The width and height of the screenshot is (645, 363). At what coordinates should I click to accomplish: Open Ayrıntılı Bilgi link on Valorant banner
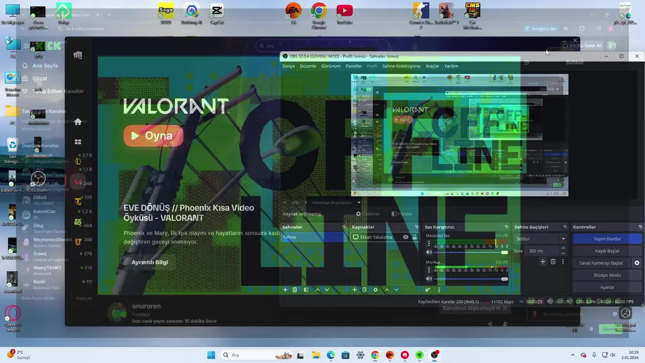[x=150, y=262]
